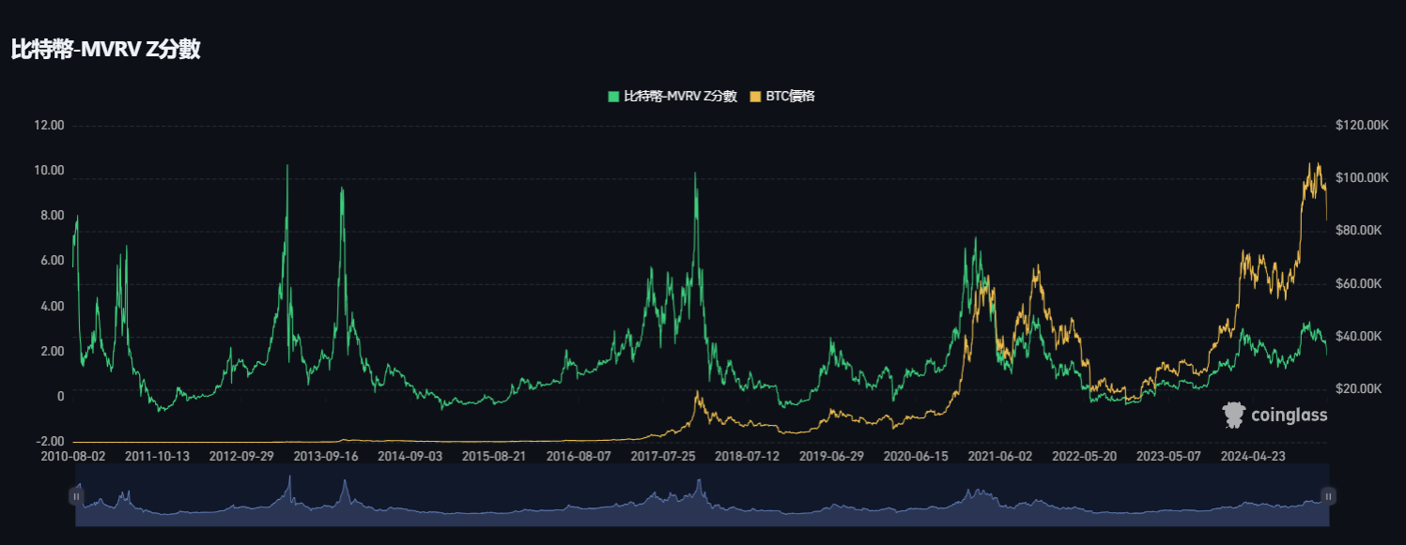
Task: Click the 0 left axis label
Action: pyautogui.click(x=60, y=396)
